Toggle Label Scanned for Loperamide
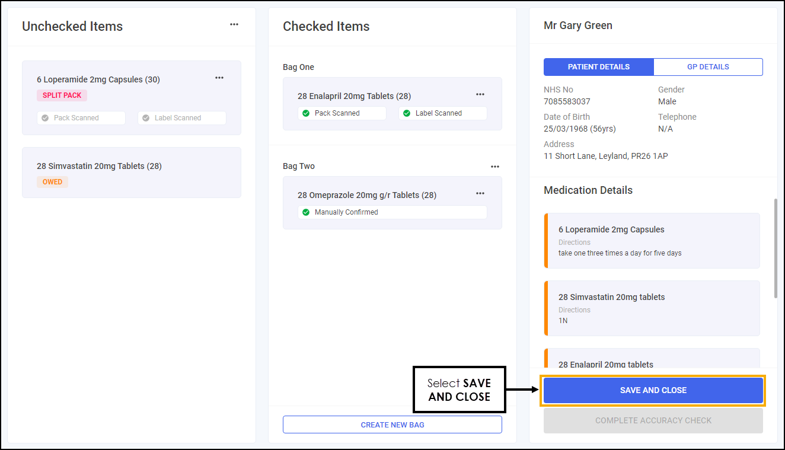 182,118
